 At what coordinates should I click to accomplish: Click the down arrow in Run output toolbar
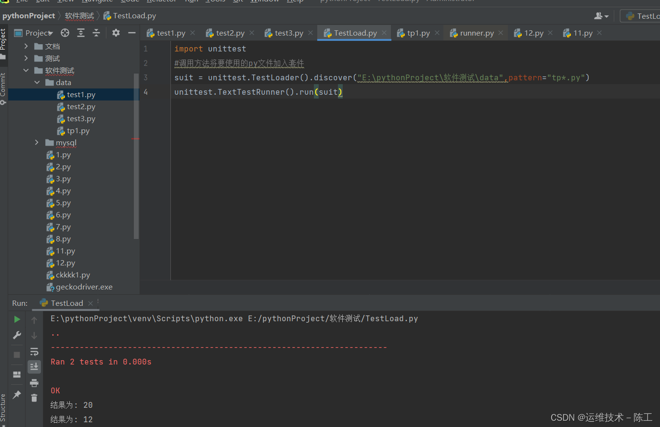tap(34, 336)
